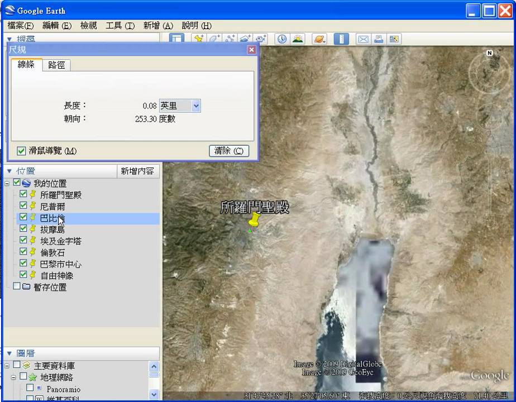Screen dimensions: 516x402
Task: Collapse the 地理網路 tree node
Action: 13,377
